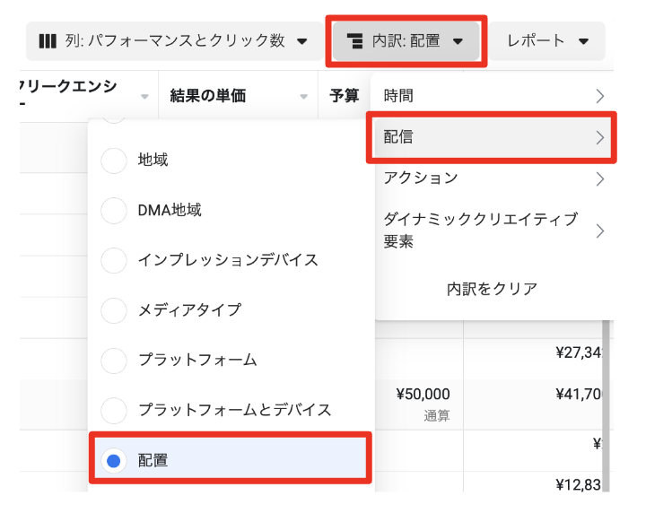The width and height of the screenshot is (646, 522).
Task: Expand the 時間 submenu
Action: click(493, 96)
